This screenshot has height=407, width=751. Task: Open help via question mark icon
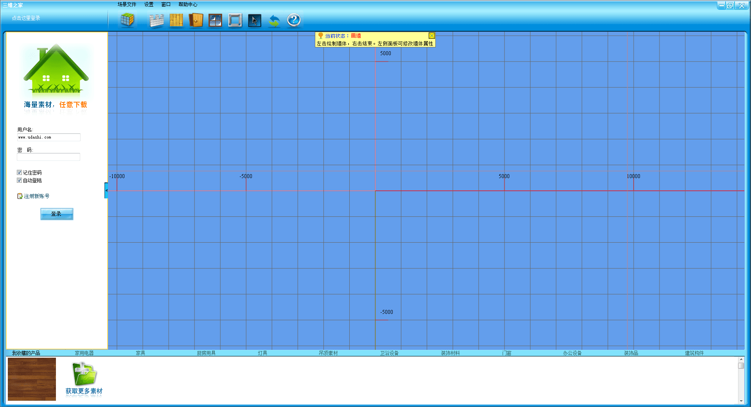tap(294, 20)
